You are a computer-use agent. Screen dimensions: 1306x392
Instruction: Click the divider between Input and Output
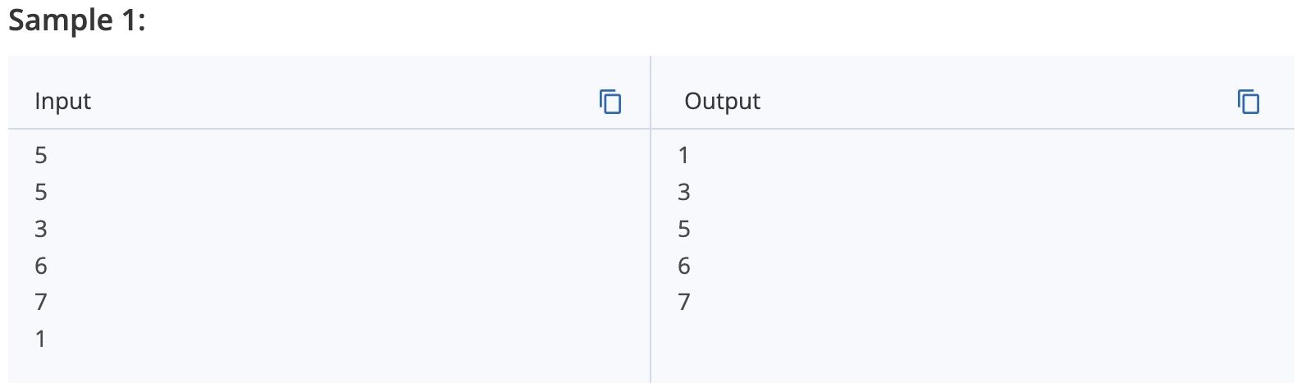[x=651, y=219]
